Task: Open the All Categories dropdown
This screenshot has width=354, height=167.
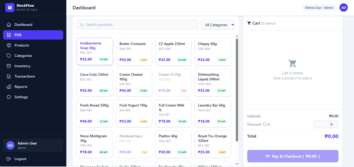Action: click(218, 25)
